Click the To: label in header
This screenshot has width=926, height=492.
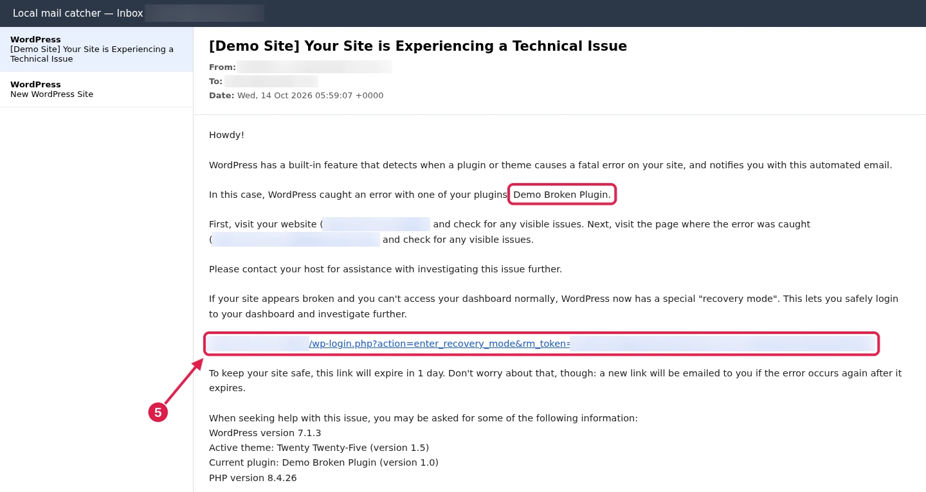[215, 82]
